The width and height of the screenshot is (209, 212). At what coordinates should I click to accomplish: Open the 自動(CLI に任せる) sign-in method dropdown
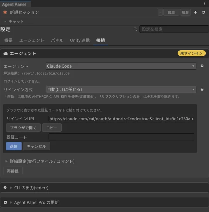[x=121, y=89]
